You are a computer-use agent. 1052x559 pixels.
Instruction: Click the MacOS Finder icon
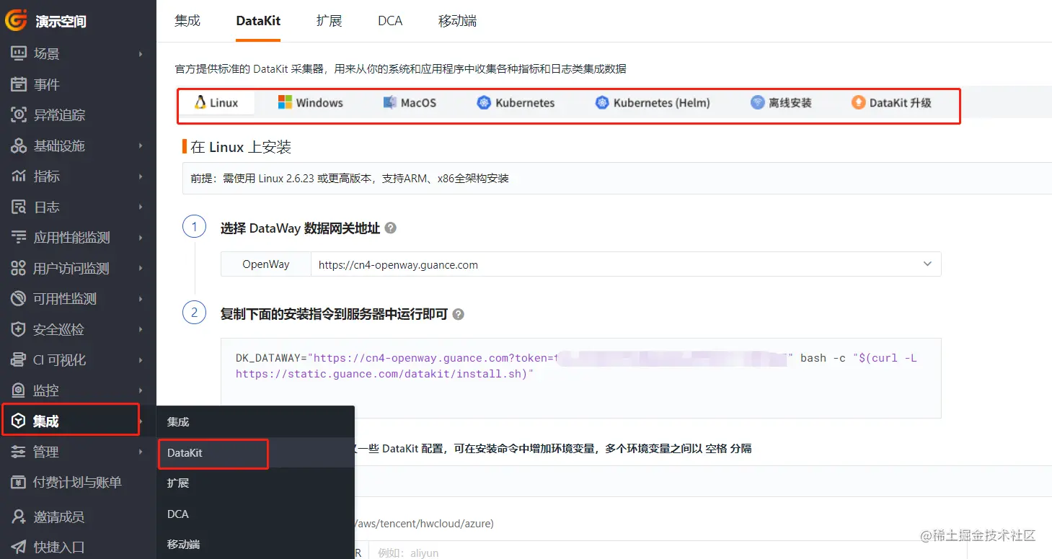(389, 102)
